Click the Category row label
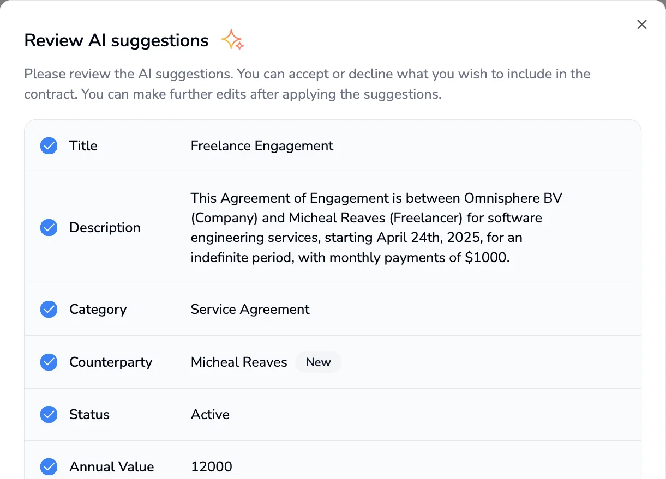The height and width of the screenshot is (479, 666). tap(98, 309)
